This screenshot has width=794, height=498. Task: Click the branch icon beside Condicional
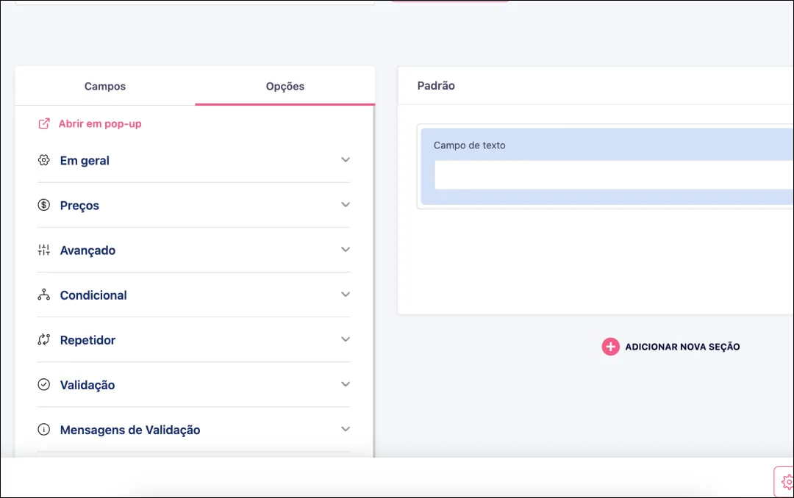[x=43, y=295]
